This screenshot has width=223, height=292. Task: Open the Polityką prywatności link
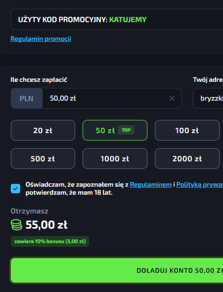pos(200,184)
